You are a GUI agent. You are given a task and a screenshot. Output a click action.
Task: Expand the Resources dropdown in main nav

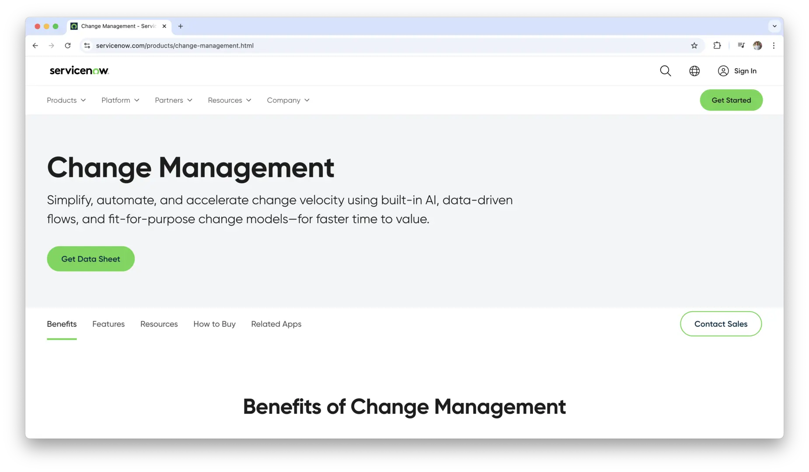point(230,100)
